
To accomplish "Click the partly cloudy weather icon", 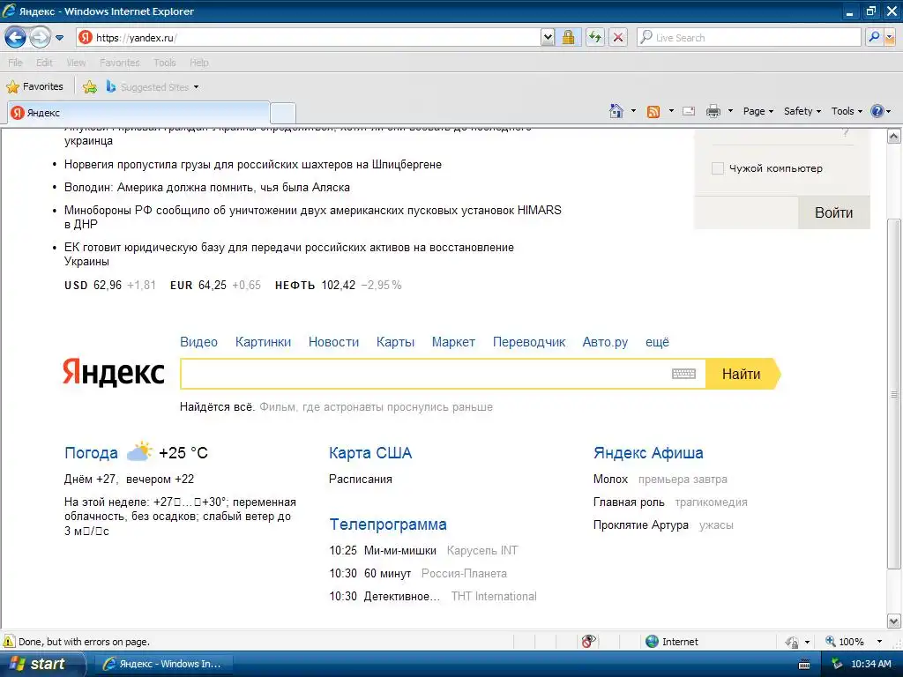I will pos(139,451).
